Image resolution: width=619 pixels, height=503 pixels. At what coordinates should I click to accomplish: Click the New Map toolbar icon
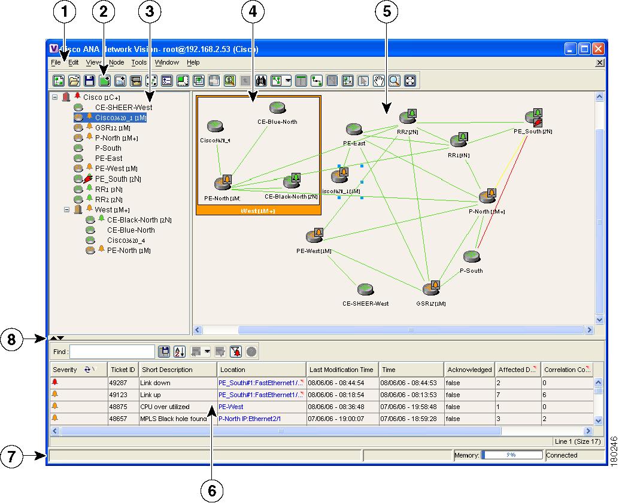click(x=59, y=81)
